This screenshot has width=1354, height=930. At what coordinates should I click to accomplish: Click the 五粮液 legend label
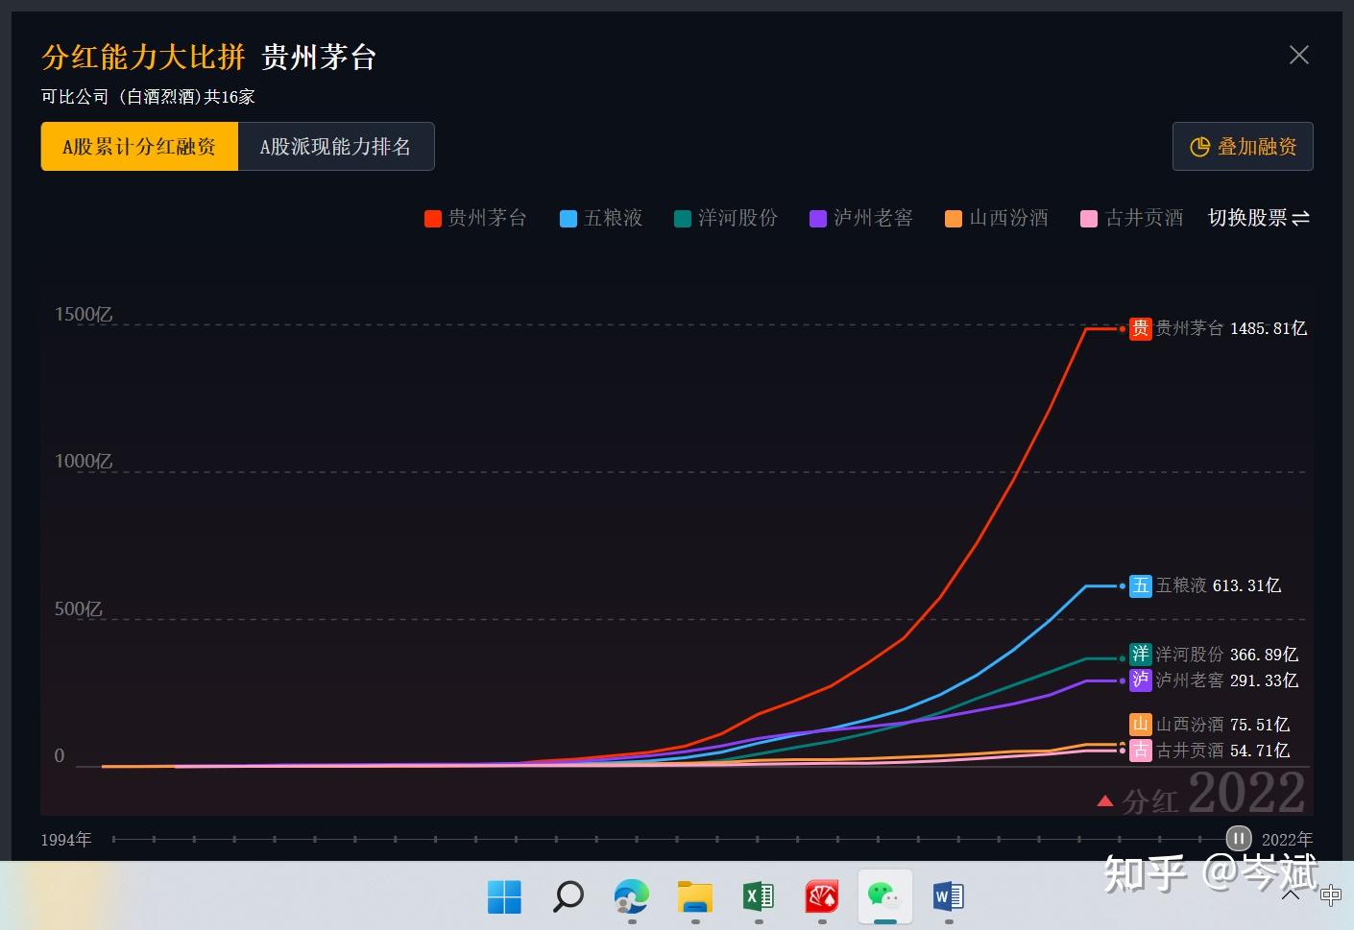(614, 218)
